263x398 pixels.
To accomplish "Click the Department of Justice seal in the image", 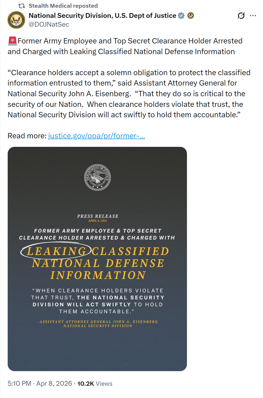I will pyautogui.click(x=97, y=177).
